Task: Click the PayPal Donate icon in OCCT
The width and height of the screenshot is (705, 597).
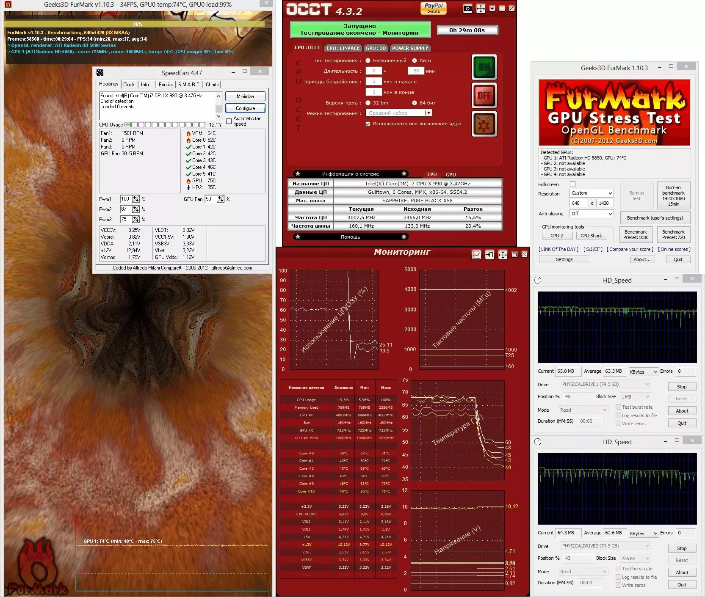Action: [433, 8]
